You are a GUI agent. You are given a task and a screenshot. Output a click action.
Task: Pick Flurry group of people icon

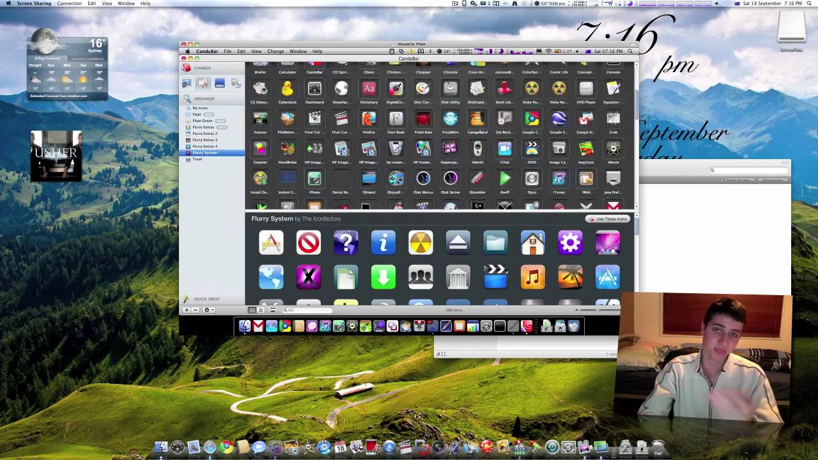point(421,277)
